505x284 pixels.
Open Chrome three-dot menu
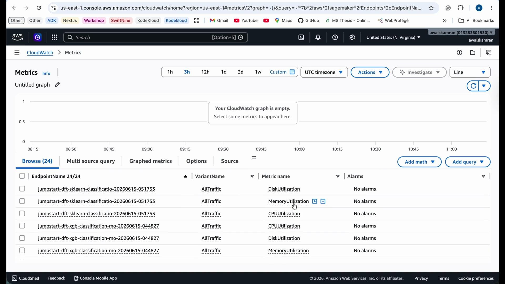tap(491, 8)
